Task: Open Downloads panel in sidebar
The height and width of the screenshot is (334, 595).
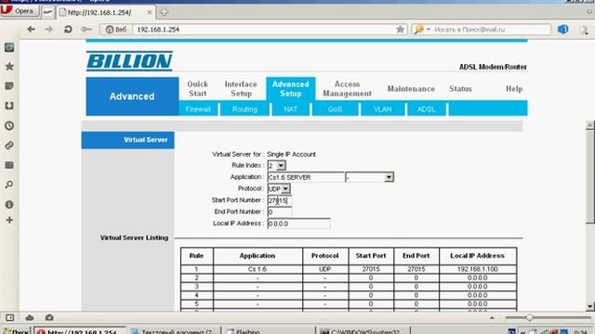Action: tap(9, 106)
